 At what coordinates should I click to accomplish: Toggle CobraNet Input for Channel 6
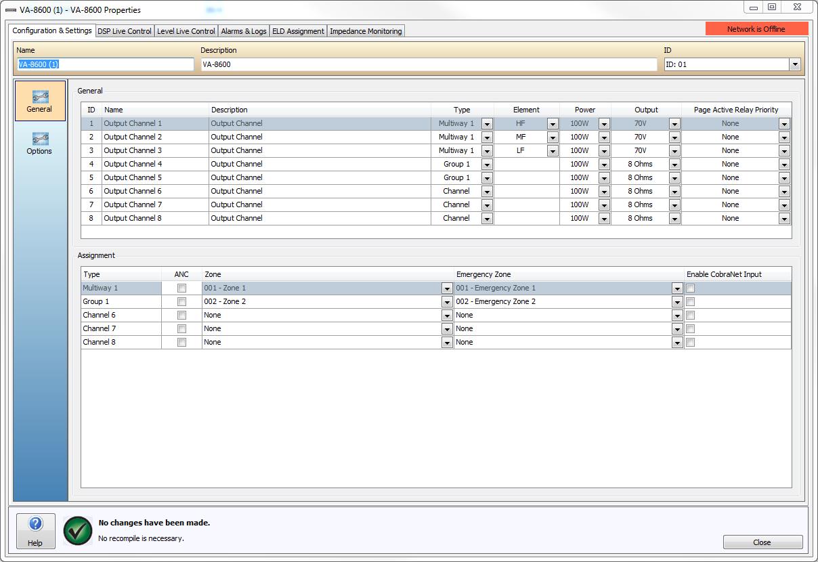[690, 316]
